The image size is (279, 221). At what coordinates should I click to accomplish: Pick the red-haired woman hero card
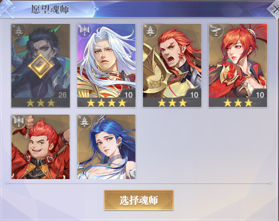[x=238, y=65]
